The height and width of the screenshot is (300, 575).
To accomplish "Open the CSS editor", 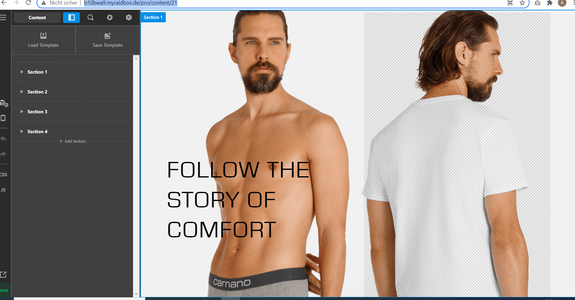I will click(x=3, y=174).
